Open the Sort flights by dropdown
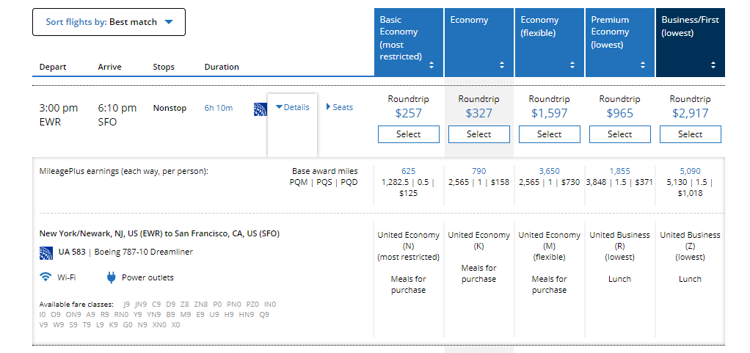 click(x=109, y=22)
